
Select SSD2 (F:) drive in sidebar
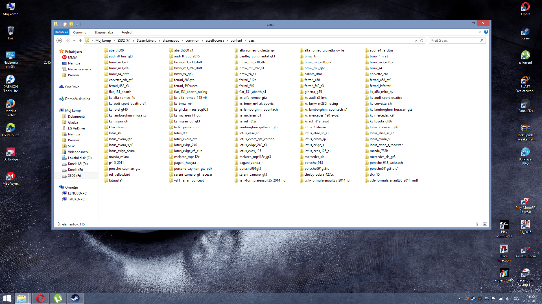coord(74,175)
